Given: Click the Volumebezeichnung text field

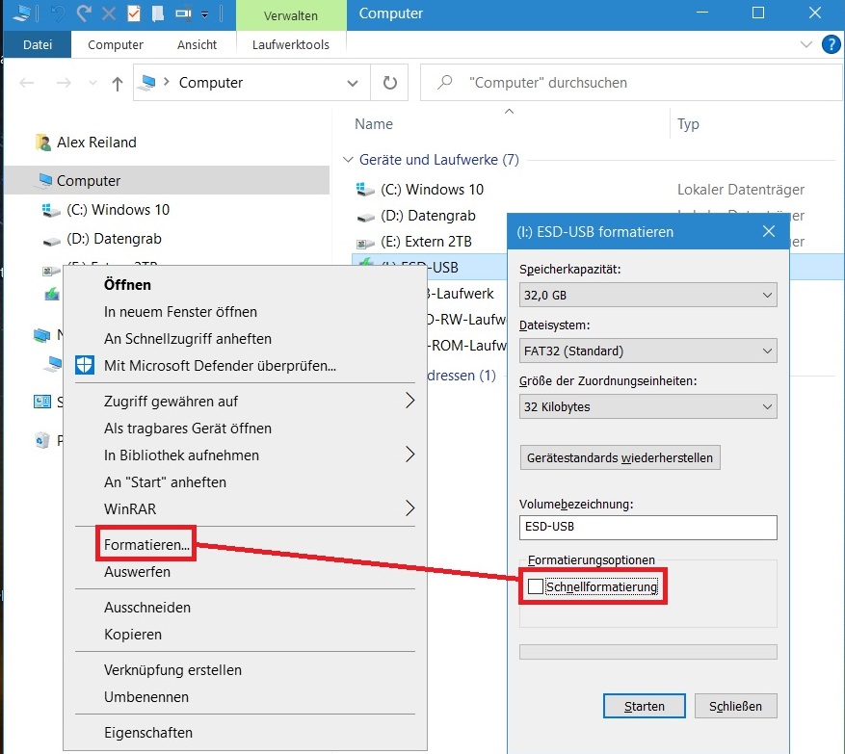Looking at the screenshot, I should 647,527.
